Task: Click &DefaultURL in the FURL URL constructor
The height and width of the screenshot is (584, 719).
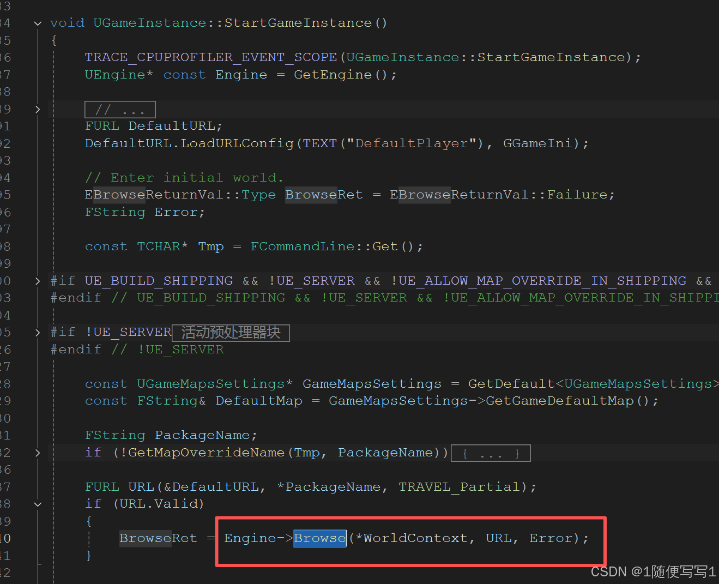Action: coord(211,487)
